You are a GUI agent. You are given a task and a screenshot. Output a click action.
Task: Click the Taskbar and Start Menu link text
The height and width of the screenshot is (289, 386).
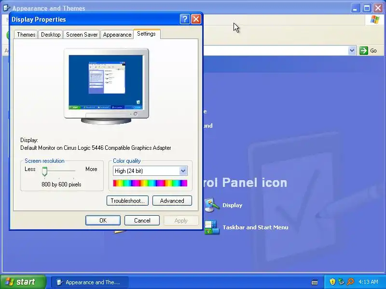pos(255,227)
